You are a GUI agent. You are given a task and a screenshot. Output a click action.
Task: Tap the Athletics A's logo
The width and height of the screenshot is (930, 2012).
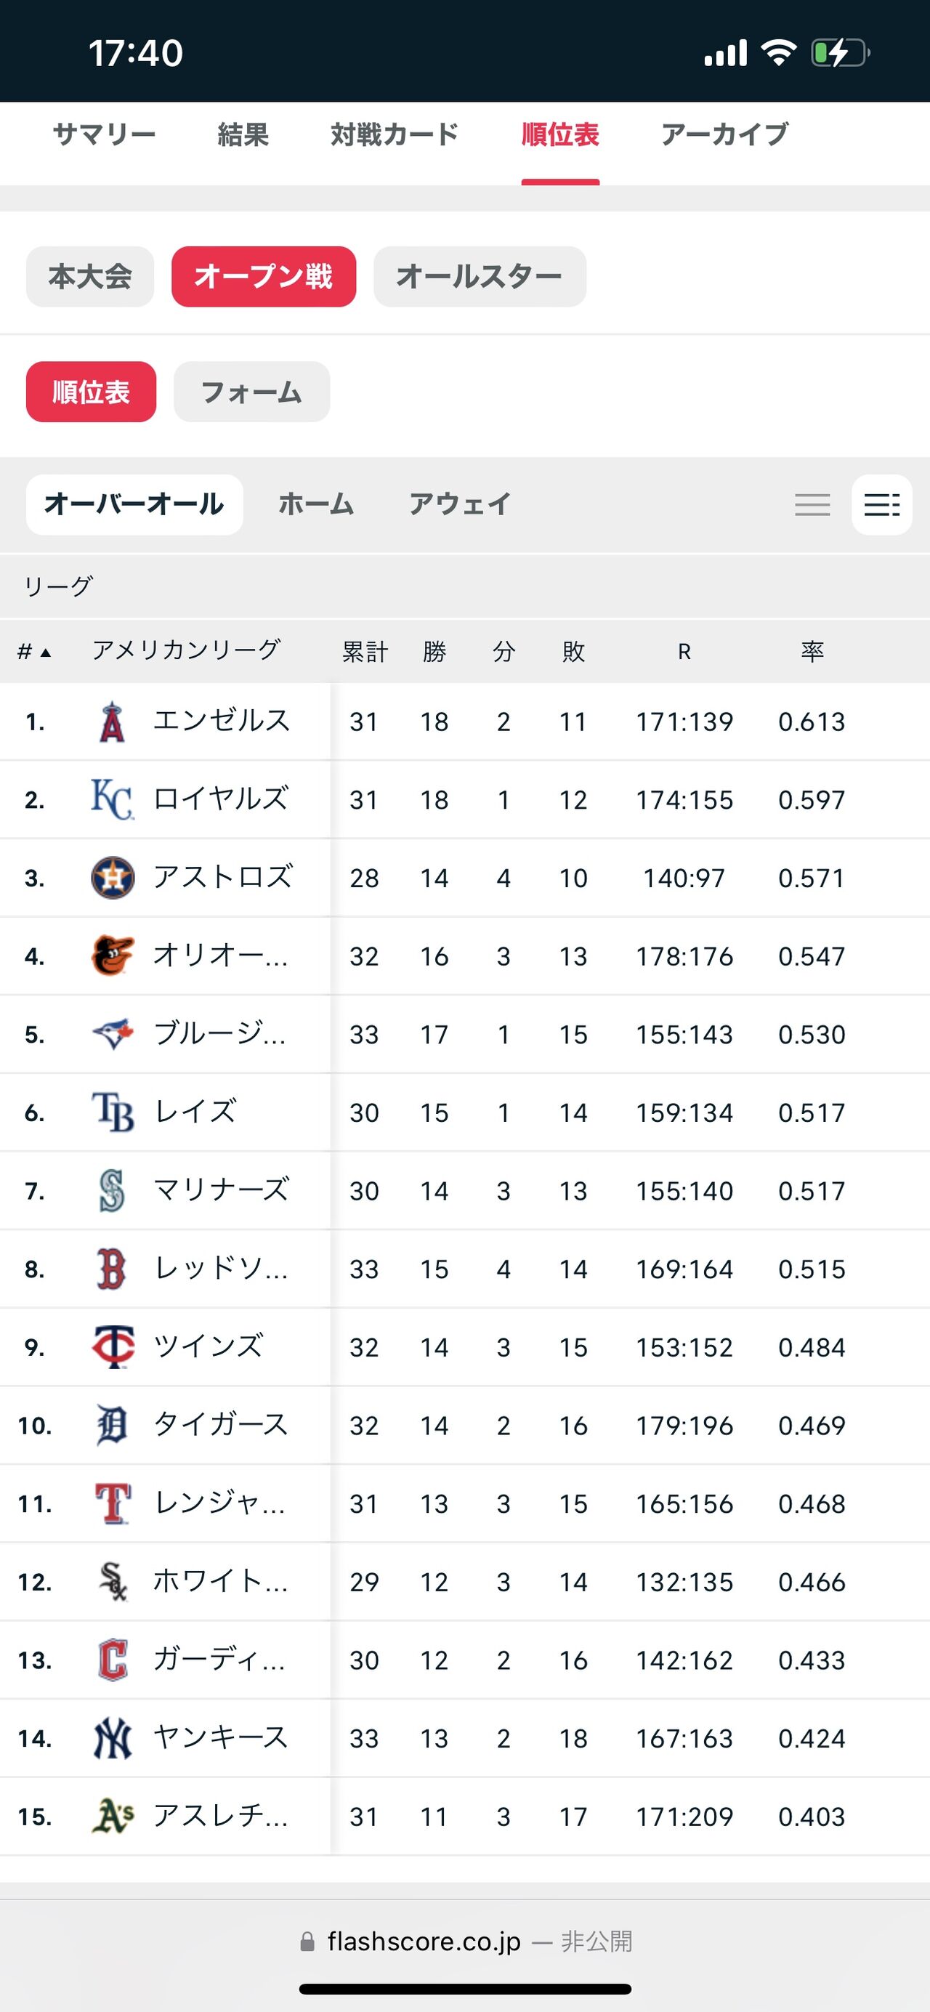(x=113, y=1816)
